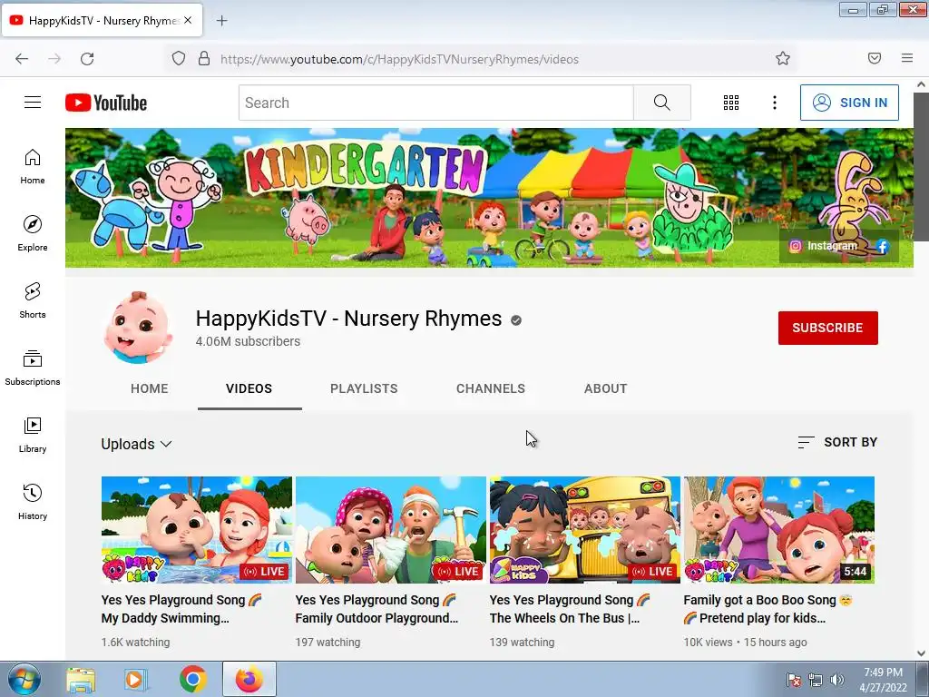The image size is (929, 697).
Task: Open the YouTube guide hamburger menu
Action: pos(33,103)
